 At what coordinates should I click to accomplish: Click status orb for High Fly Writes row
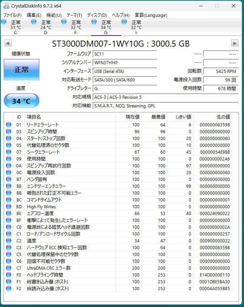pos(9,206)
